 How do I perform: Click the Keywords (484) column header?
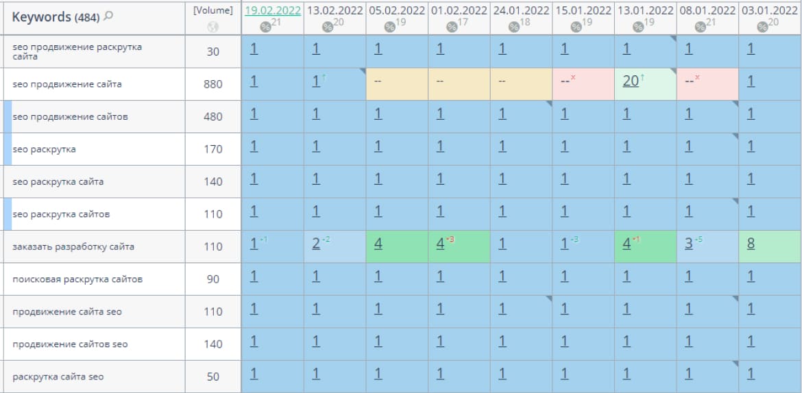[51, 17]
